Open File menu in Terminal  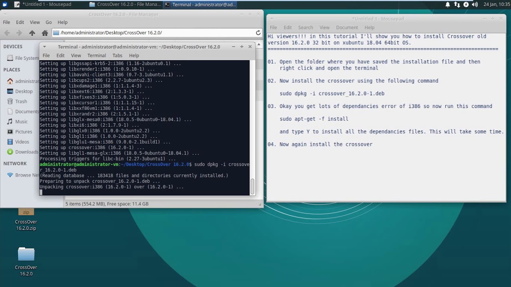pyautogui.click(x=46, y=55)
